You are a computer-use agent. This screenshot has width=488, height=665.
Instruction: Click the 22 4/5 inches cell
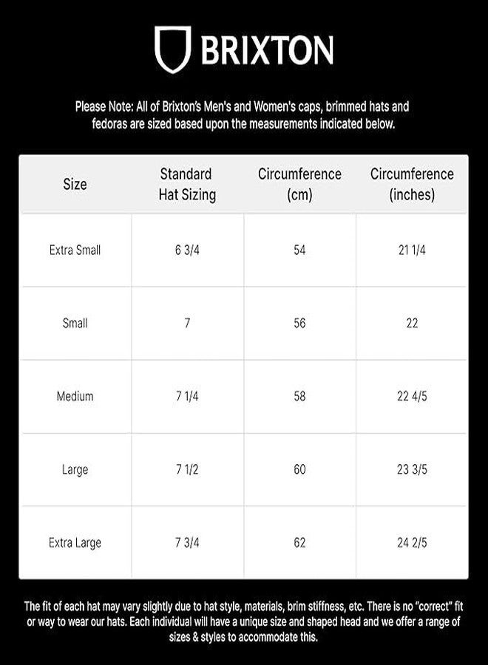point(412,396)
